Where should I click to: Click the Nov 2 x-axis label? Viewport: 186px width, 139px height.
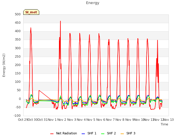(62, 120)
